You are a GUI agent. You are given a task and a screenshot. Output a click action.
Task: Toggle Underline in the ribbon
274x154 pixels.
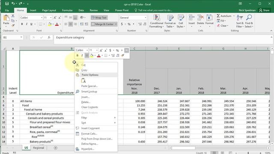click(31, 24)
